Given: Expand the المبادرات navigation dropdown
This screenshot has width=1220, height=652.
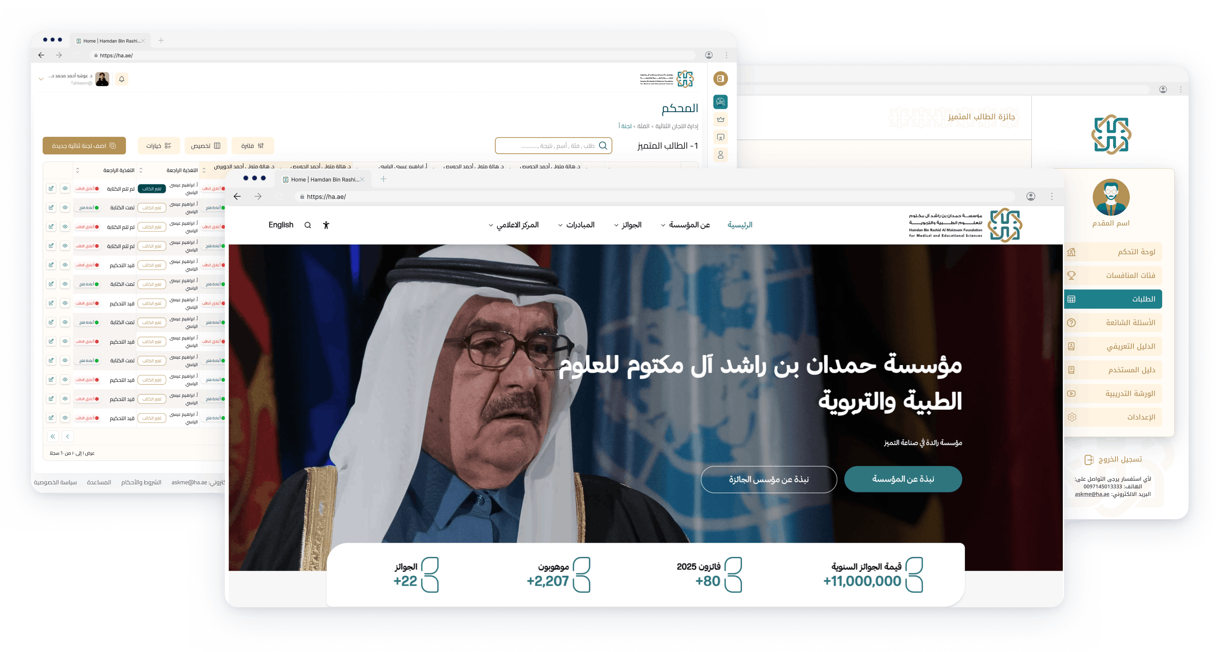Looking at the screenshot, I should (x=576, y=225).
